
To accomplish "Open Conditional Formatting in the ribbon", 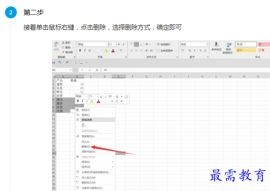I will pos(216,47).
